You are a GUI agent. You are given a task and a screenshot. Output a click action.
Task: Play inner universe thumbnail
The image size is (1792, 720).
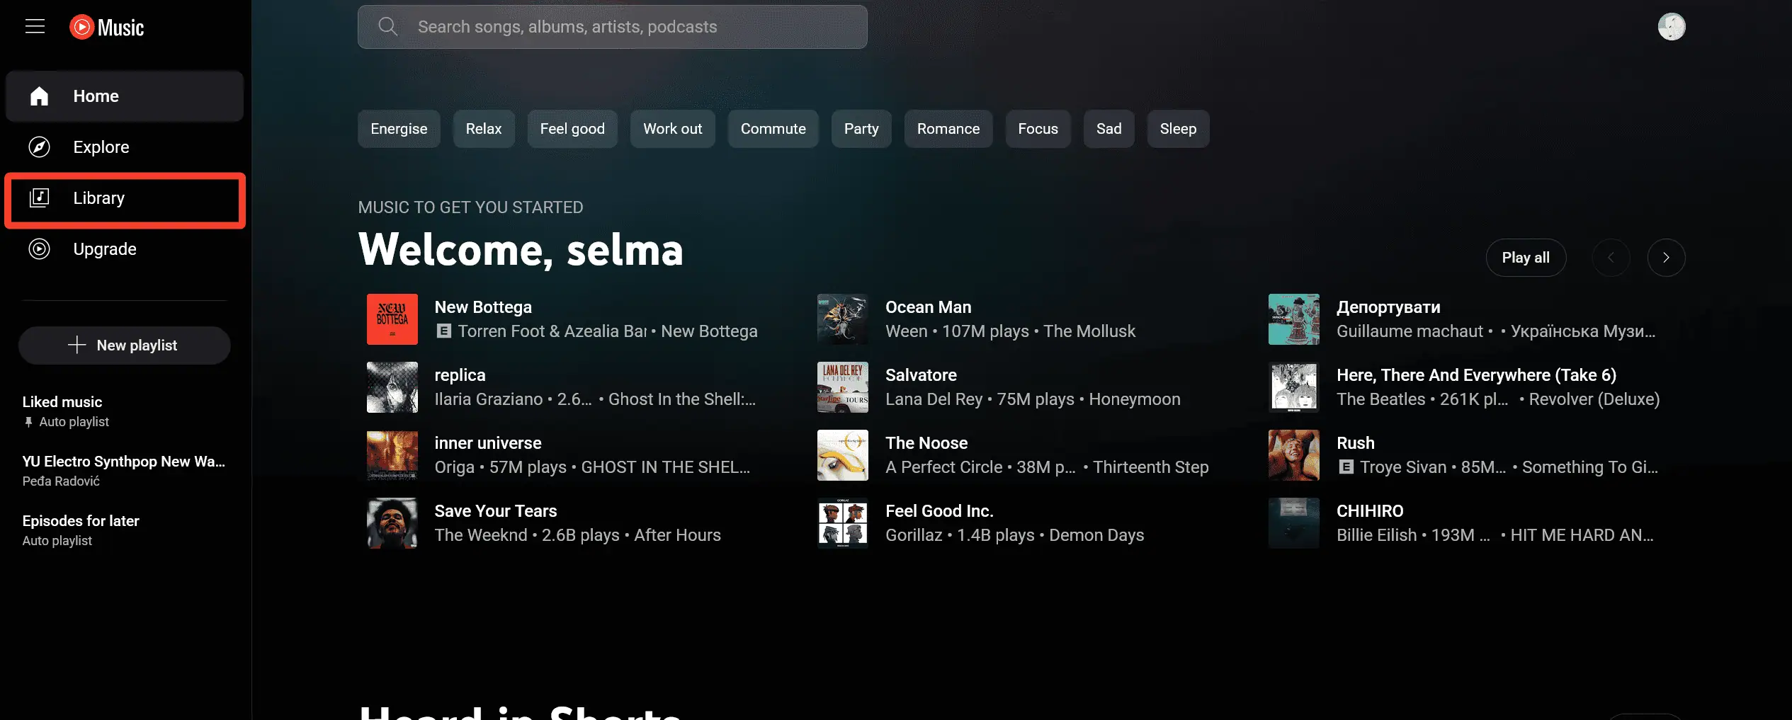tap(392, 455)
